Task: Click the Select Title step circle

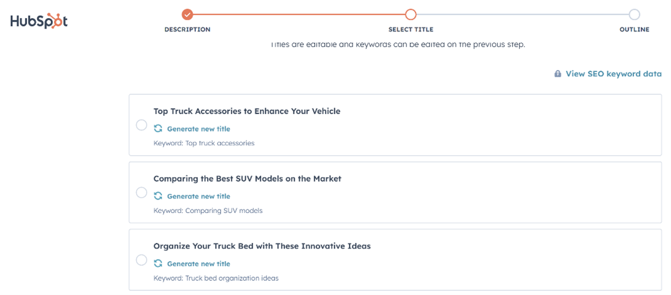Action: (x=411, y=15)
